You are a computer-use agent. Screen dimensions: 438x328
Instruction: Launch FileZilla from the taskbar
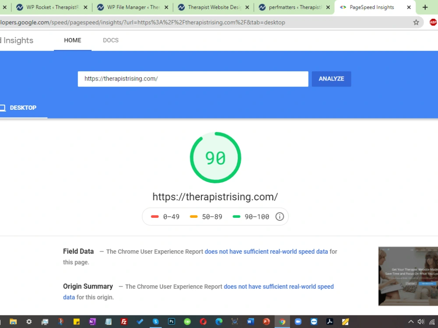click(124, 321)
